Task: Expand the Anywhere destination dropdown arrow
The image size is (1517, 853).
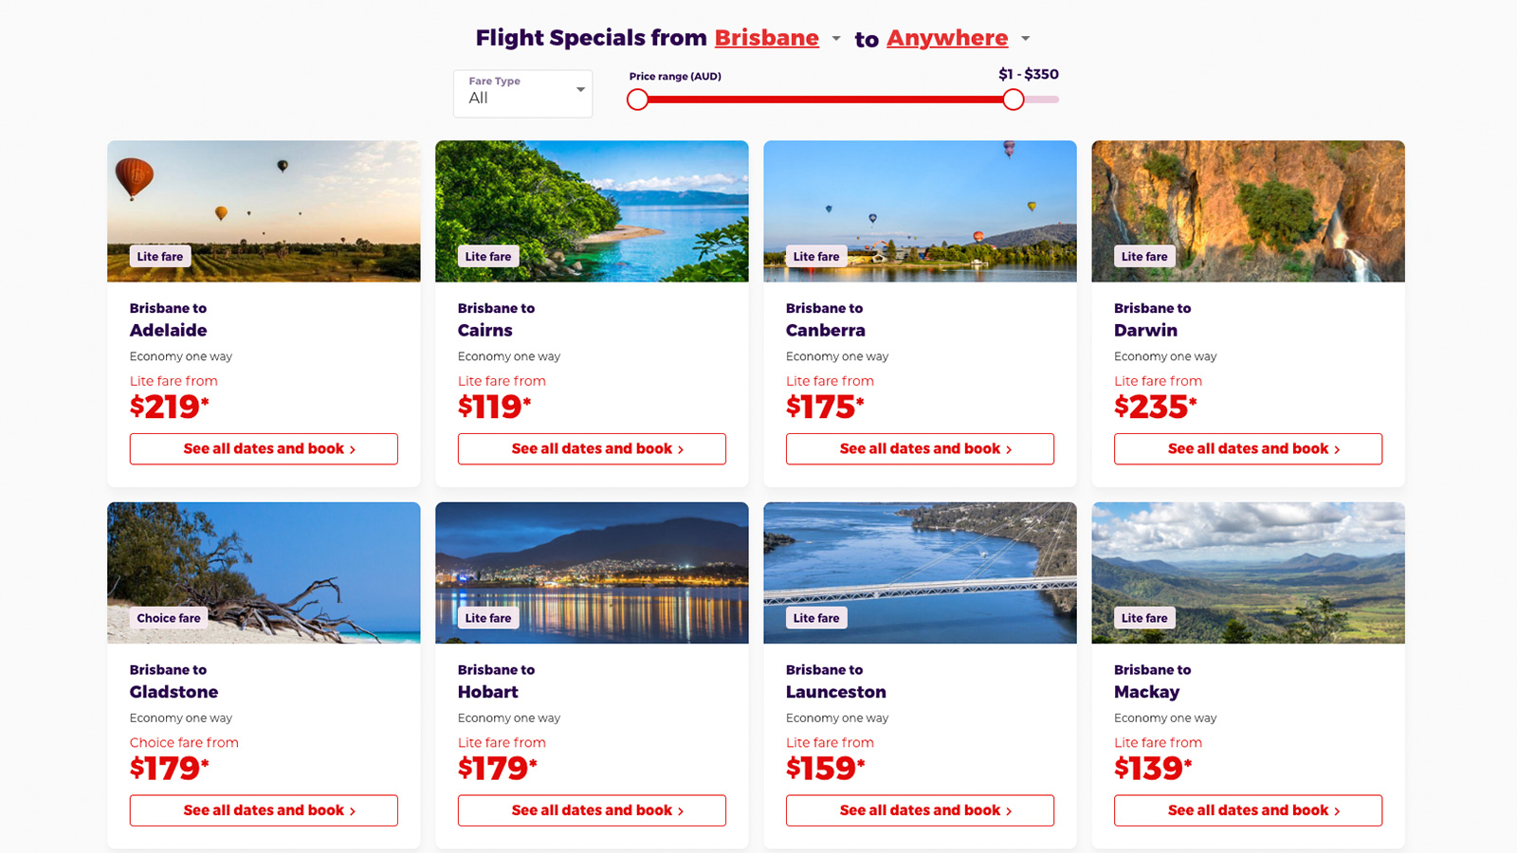Action: pos(1026,39)
